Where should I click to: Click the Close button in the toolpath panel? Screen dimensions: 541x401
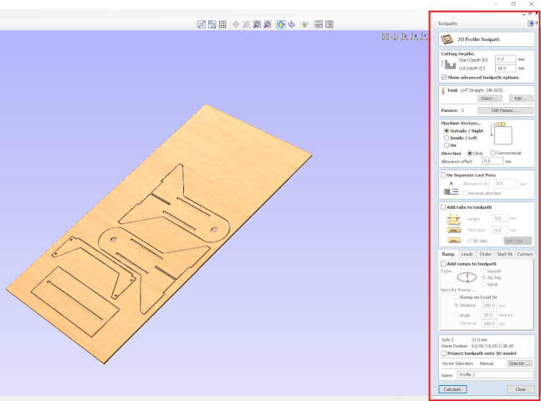(520, 389)
